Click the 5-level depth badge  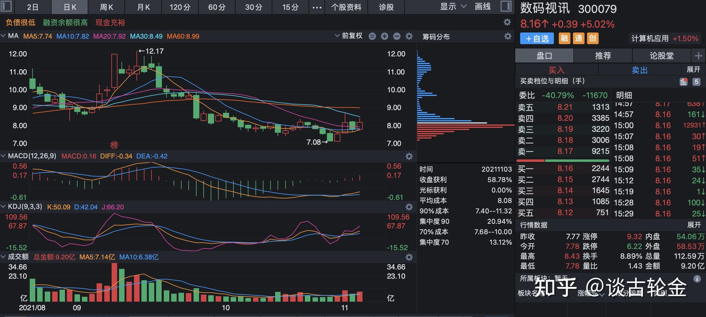pyautogui.click(x=696, y=82)
